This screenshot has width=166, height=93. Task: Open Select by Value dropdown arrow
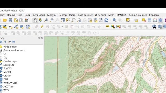(x=140, y=20)
